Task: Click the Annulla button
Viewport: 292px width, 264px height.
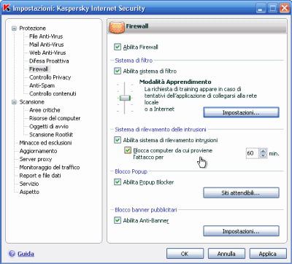Action: 226,254
